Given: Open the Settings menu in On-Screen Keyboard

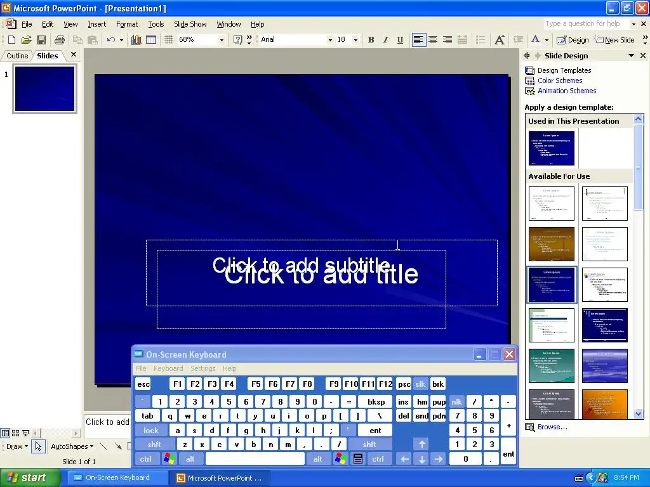Looking at the screenshot, I should point(202,368).
